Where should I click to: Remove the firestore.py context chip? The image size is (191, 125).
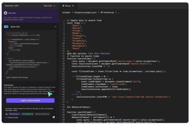point(18,114)
